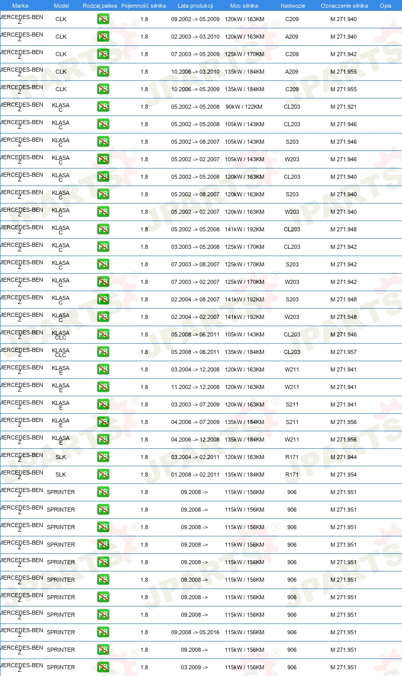Click fuel icon for CLK A209 M 271.955 row

[x=103, y=72]
